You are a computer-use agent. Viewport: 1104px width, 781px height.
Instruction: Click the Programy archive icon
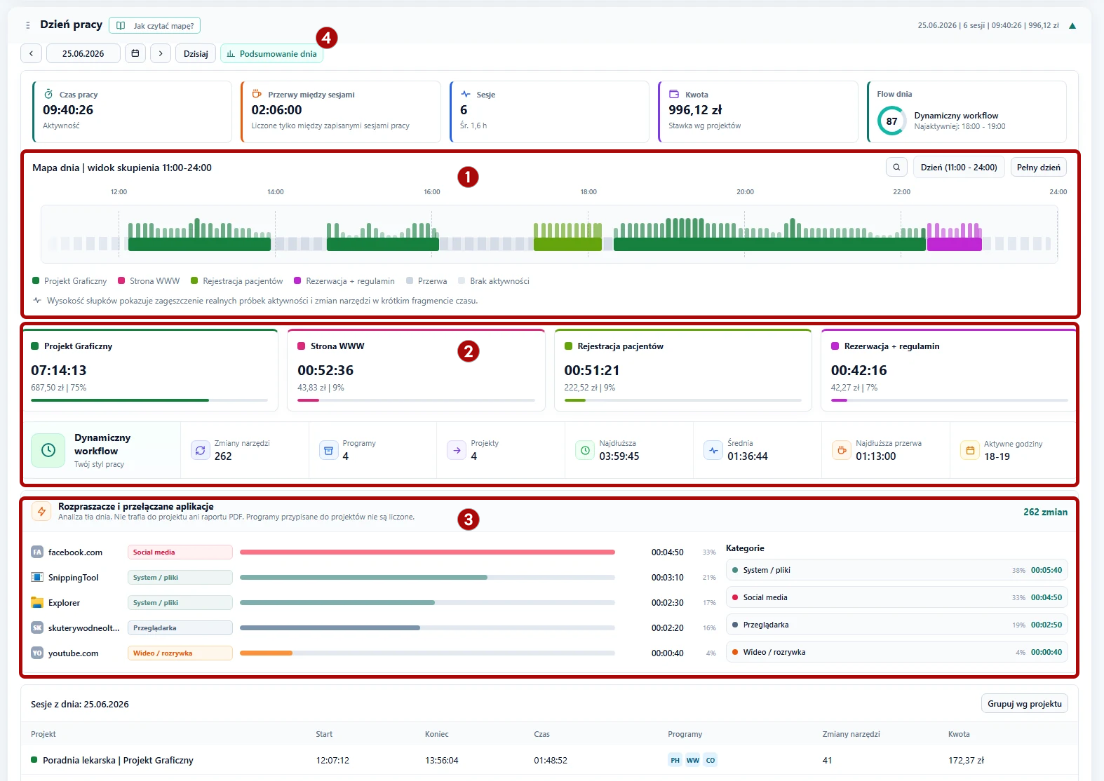pyautogui.click(x=329, y=450)
